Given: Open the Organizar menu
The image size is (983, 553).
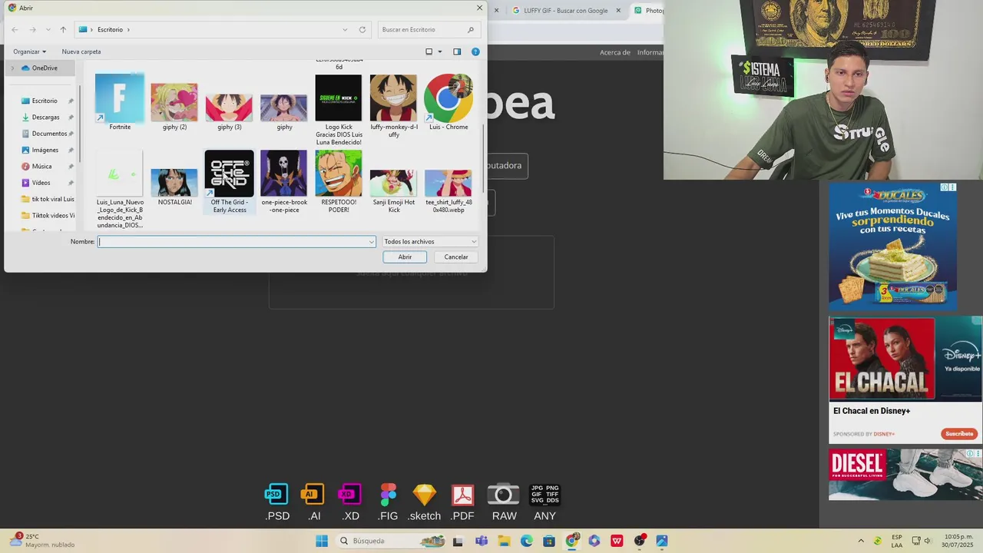Looking at the screenshot, I should coord(29,51).
